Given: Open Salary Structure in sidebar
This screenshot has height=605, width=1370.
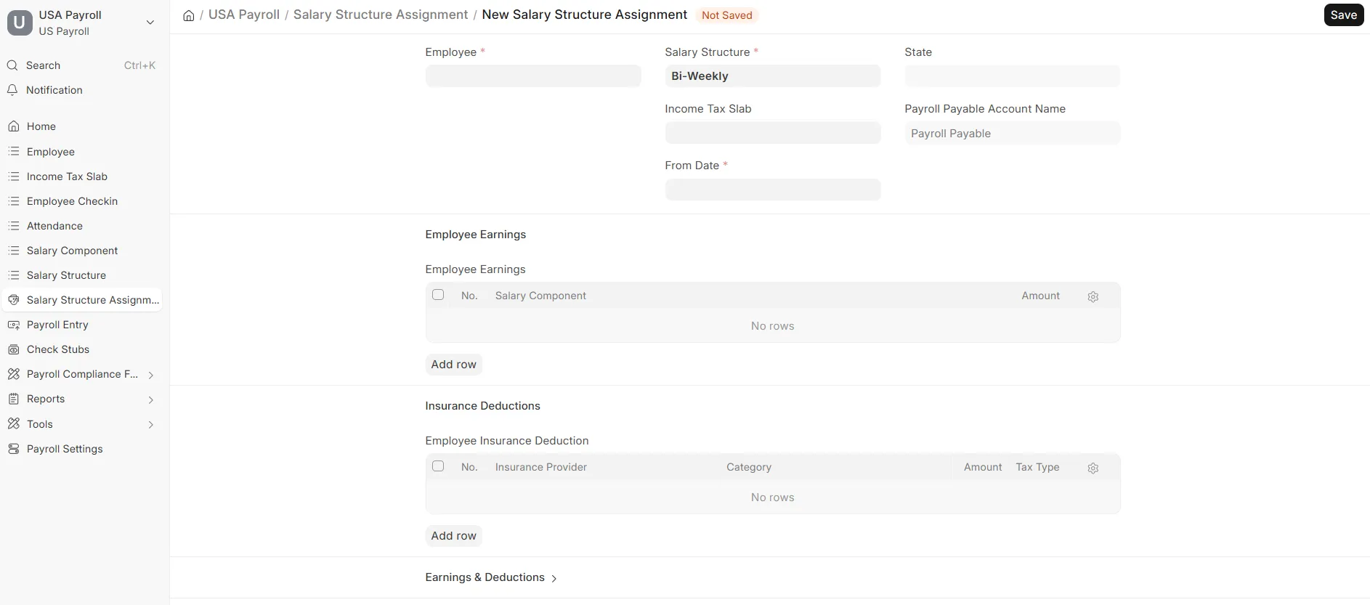Looking at the screenshot, I should coord(82,275).
